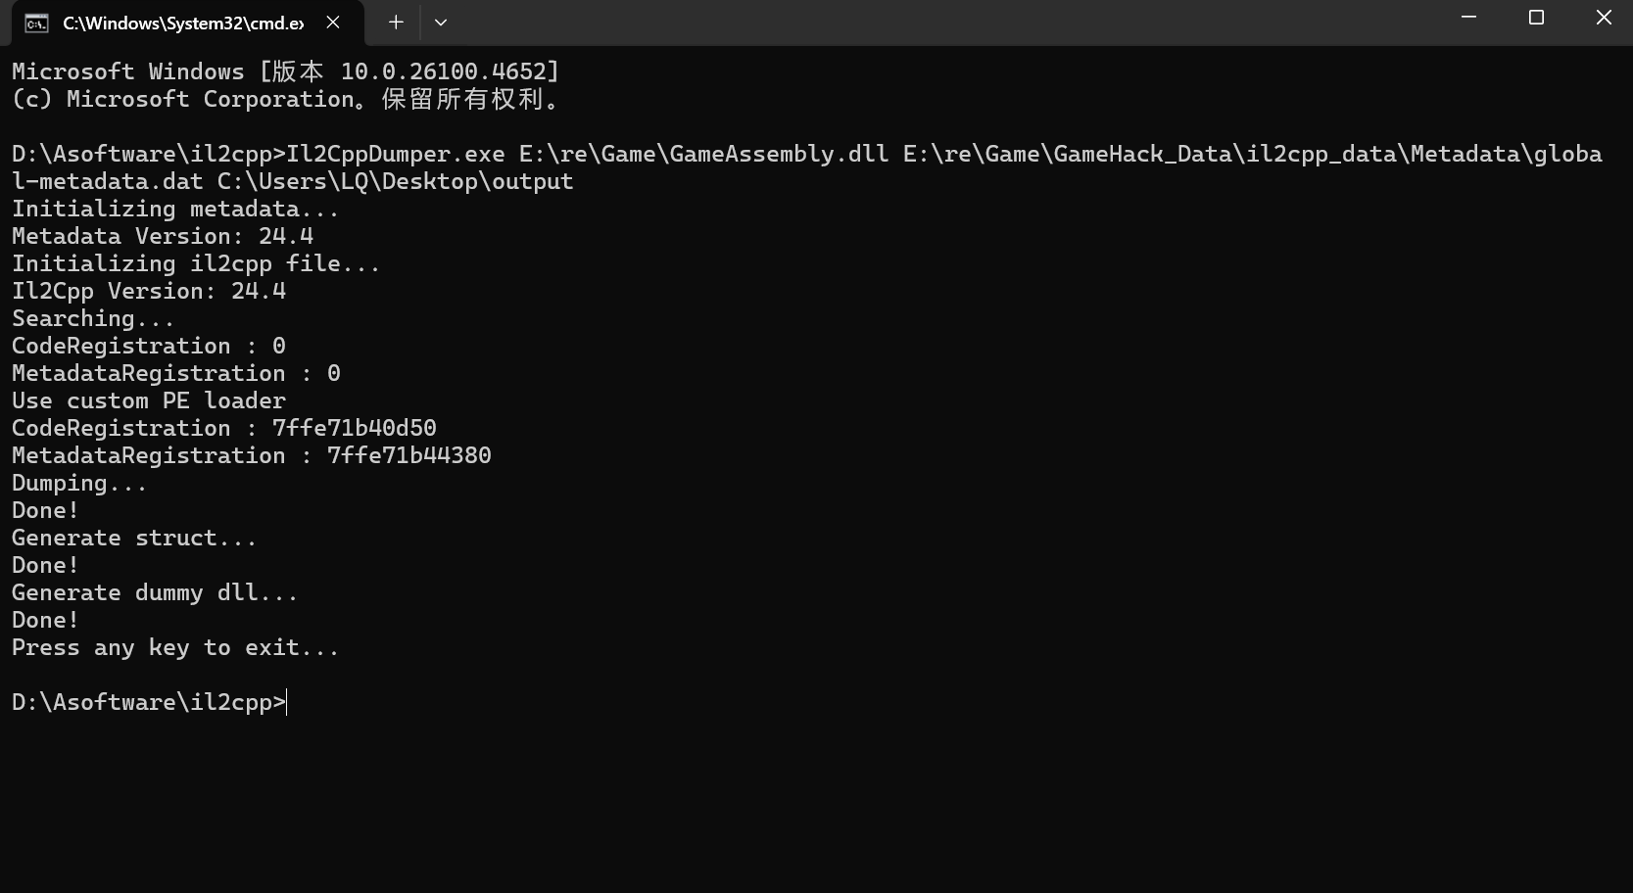This screenshot has width=1633, height=893.
Task: Select the C:\Windows\System32\cmd.exe tab
Action: click(182, 23)
